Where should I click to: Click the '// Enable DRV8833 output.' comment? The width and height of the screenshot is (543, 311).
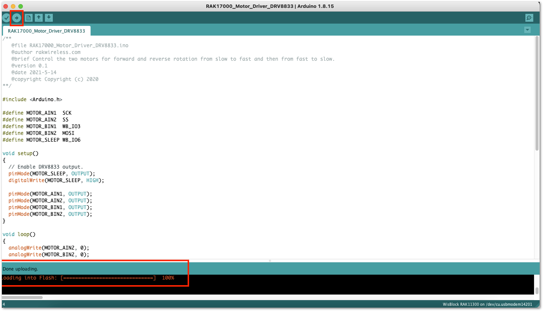46,167
